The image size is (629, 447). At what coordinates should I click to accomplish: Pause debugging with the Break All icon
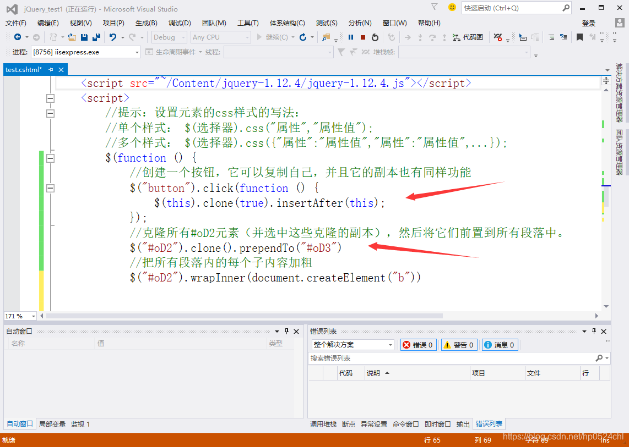[351, 37]
